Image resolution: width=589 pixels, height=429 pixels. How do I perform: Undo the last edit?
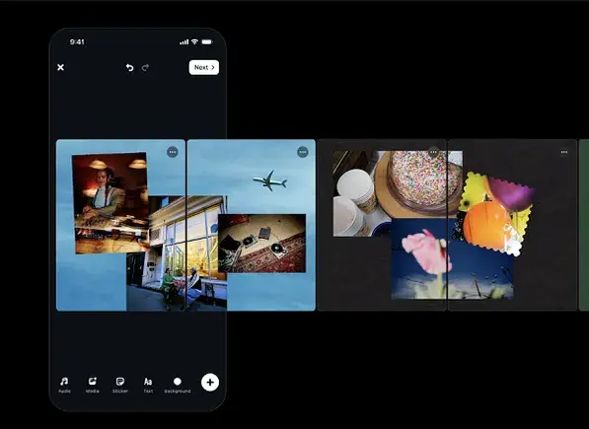(x=129, y=68)
